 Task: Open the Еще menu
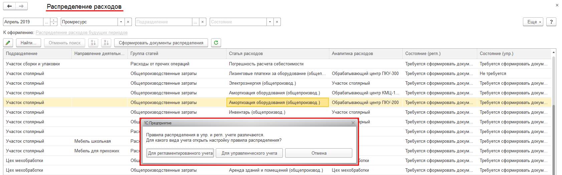point(533,22)
